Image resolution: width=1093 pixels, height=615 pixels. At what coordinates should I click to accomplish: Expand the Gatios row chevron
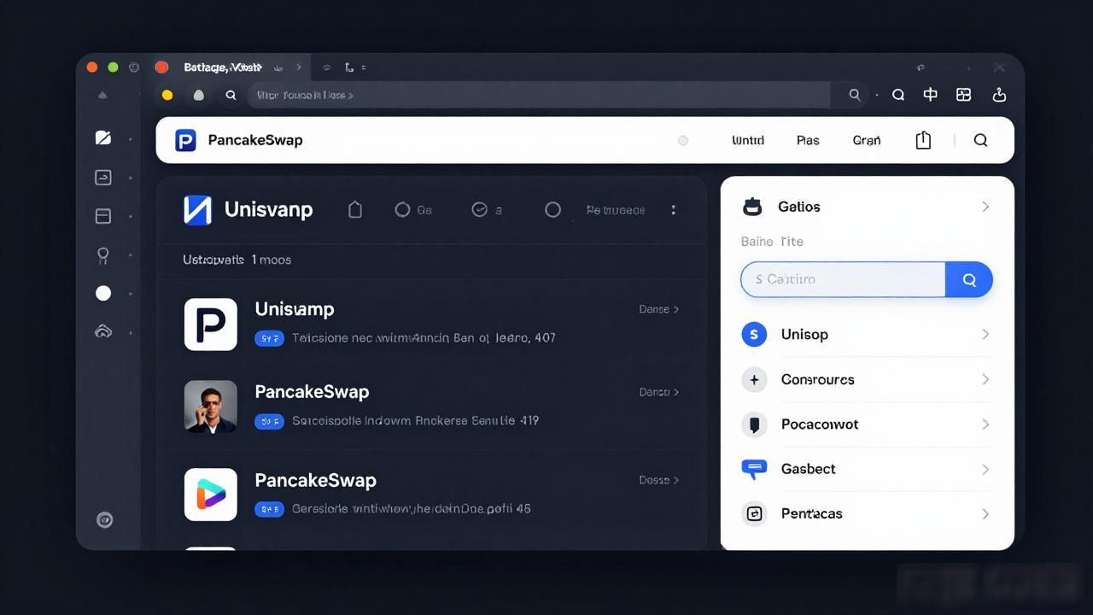[985, 207]
